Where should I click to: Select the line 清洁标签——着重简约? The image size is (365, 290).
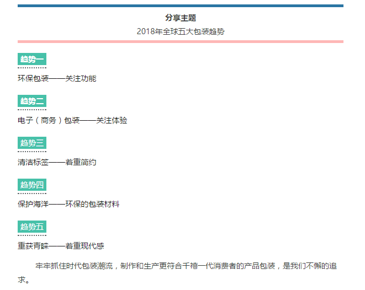(x=57, y=162)
